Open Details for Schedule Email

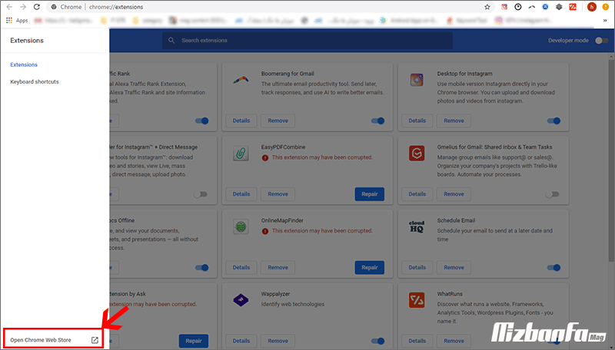click(x=417, y=267)
